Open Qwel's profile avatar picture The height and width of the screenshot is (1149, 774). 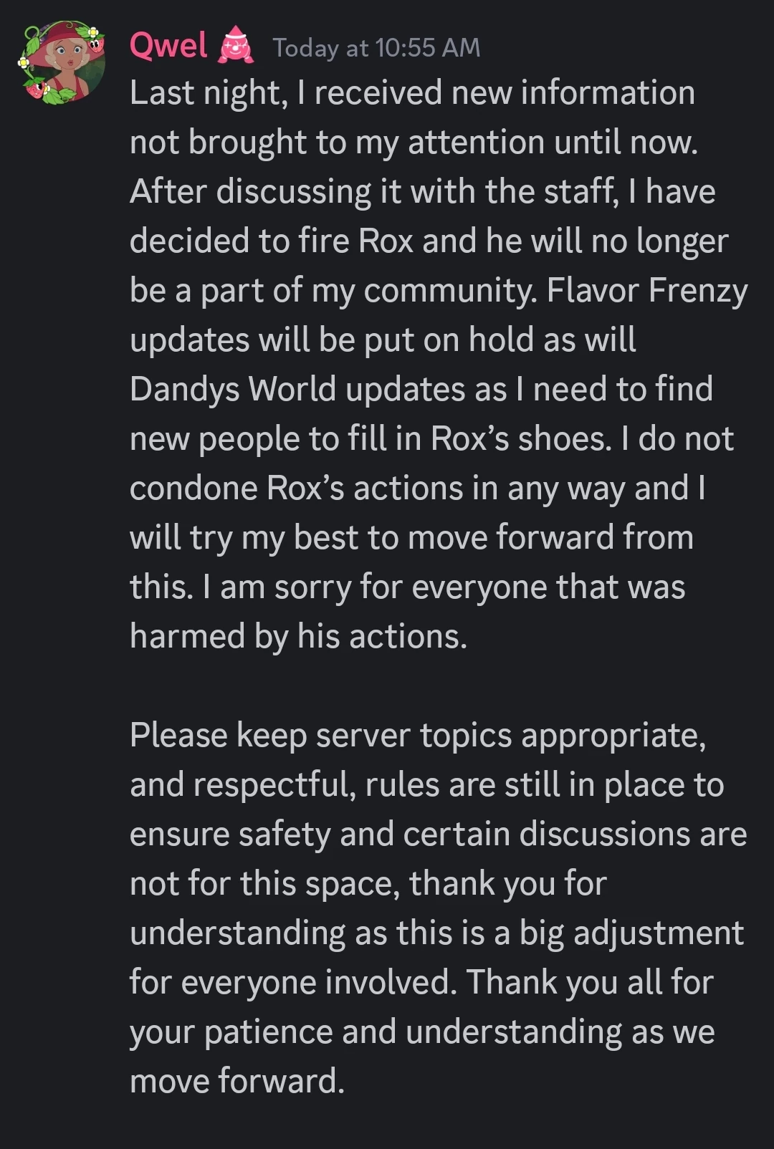(62, 63)
